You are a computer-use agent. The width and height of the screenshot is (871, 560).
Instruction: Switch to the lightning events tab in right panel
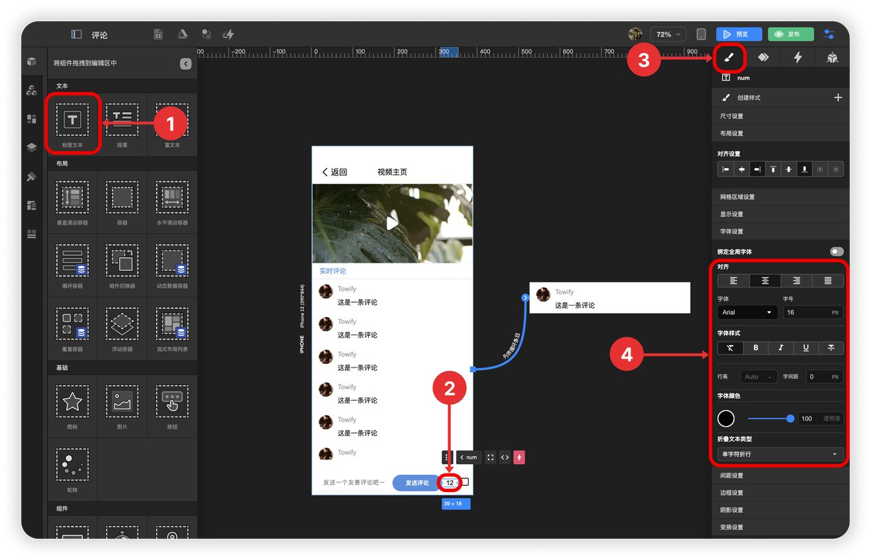click(798, 58)
